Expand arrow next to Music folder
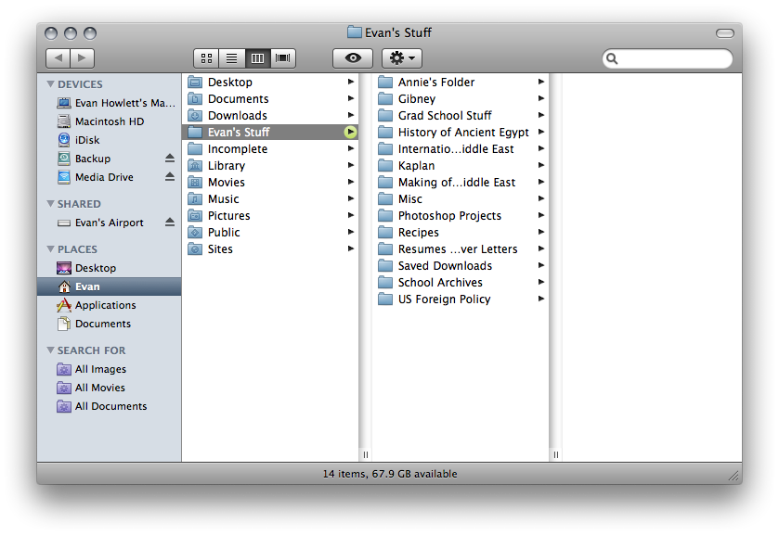The image size is (779, 535). click(x=351, y=198)
